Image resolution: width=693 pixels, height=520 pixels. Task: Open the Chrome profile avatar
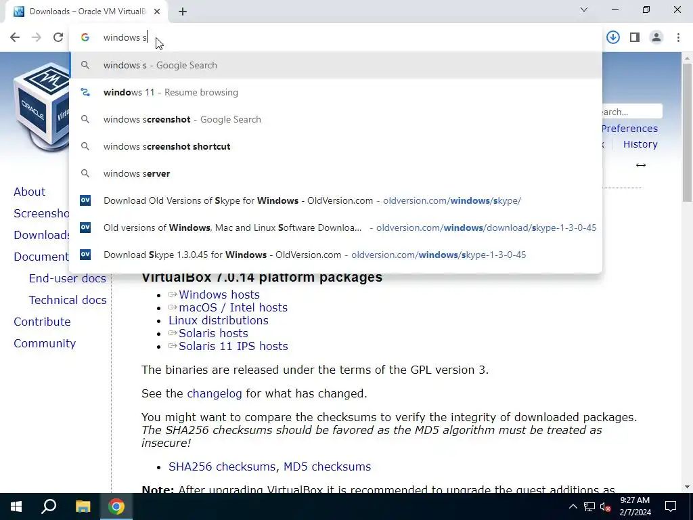[656, 37]
